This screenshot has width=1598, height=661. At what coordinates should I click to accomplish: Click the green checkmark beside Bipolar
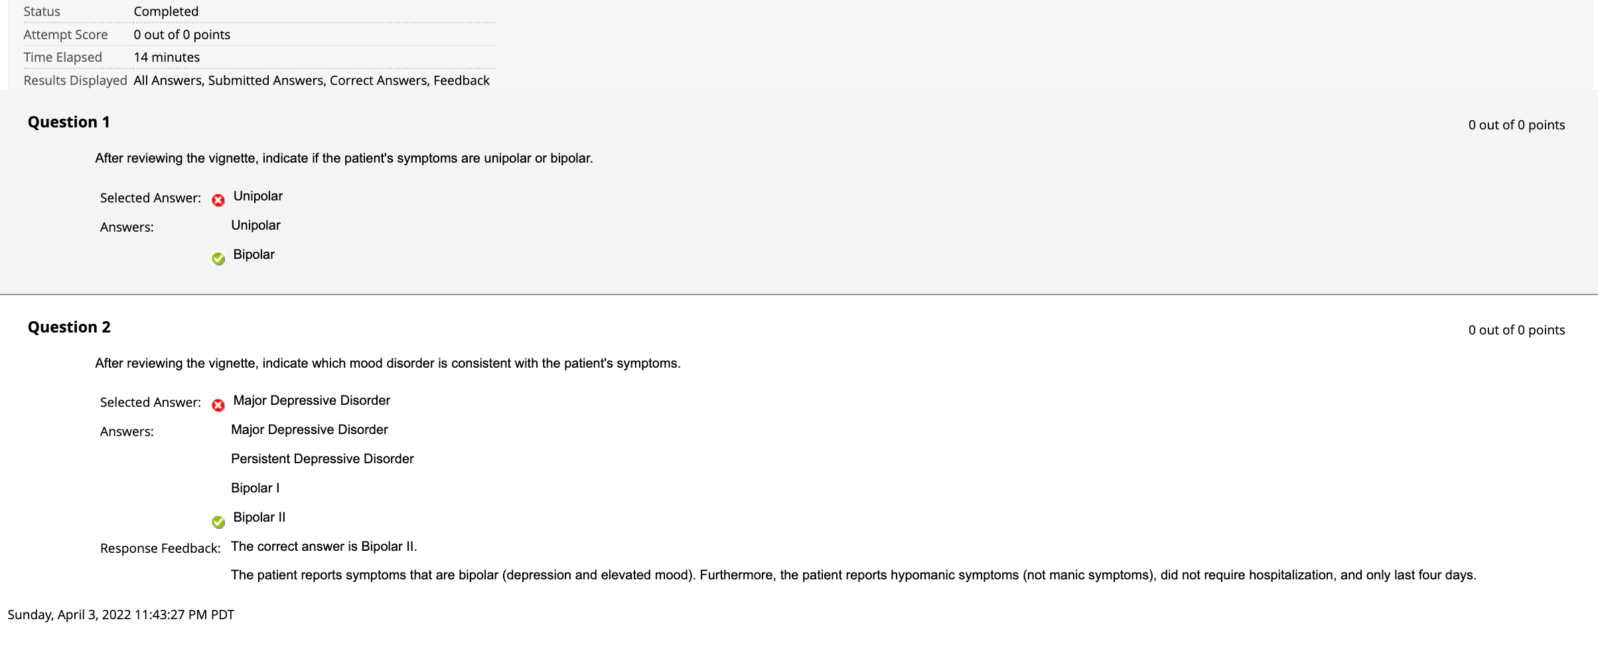[x=218, y=258]
